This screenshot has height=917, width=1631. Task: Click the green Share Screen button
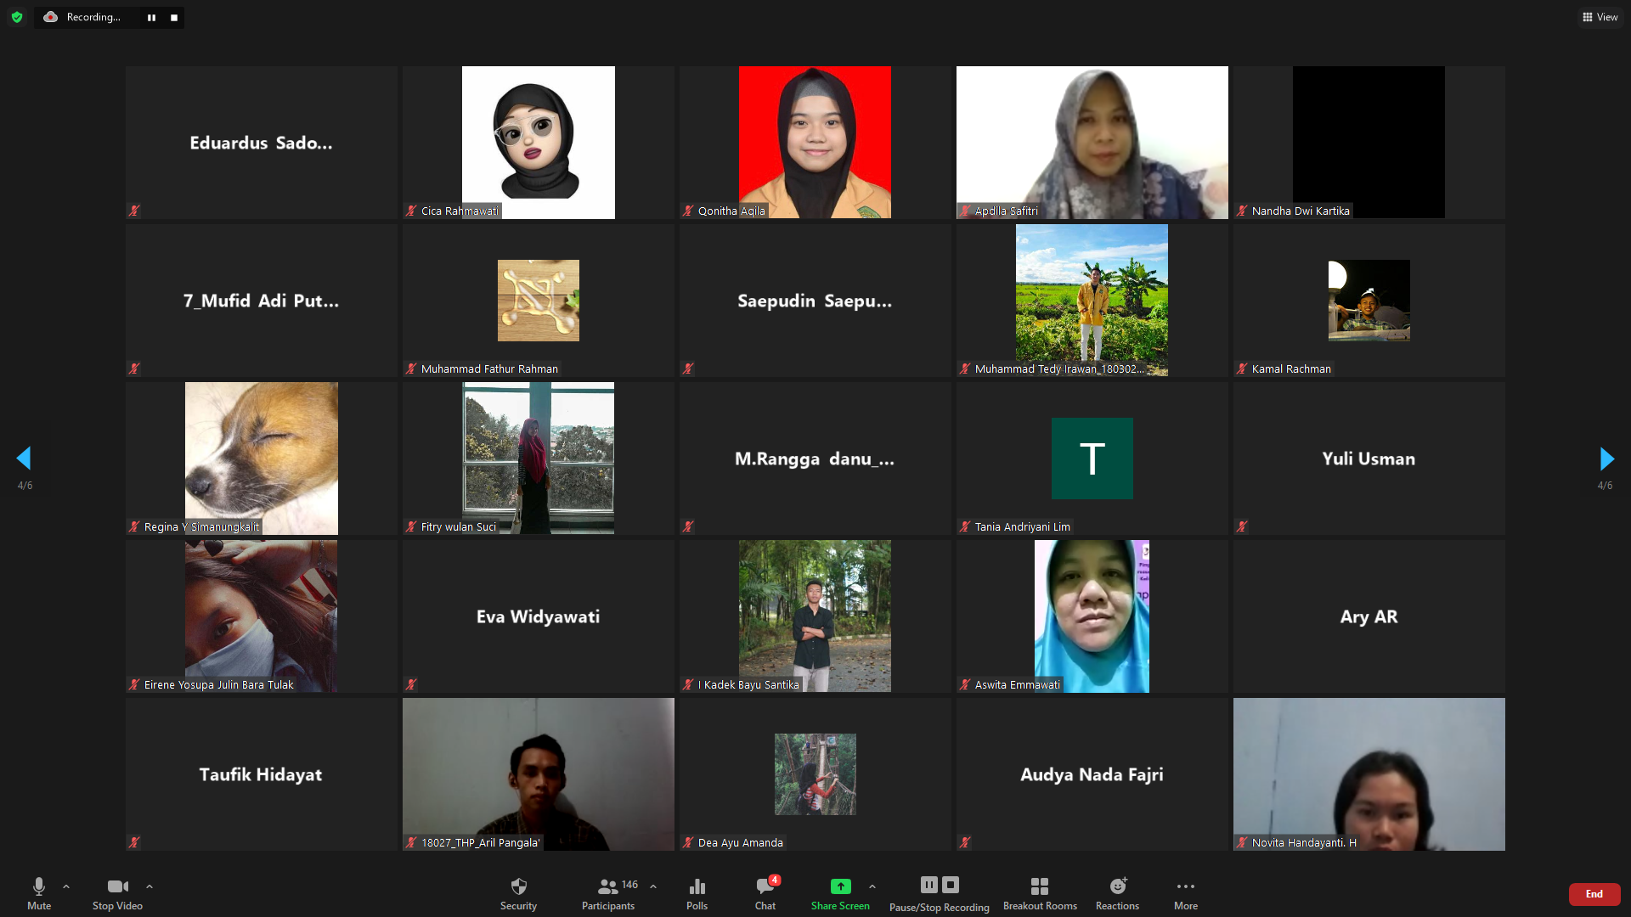pos(840,893)
